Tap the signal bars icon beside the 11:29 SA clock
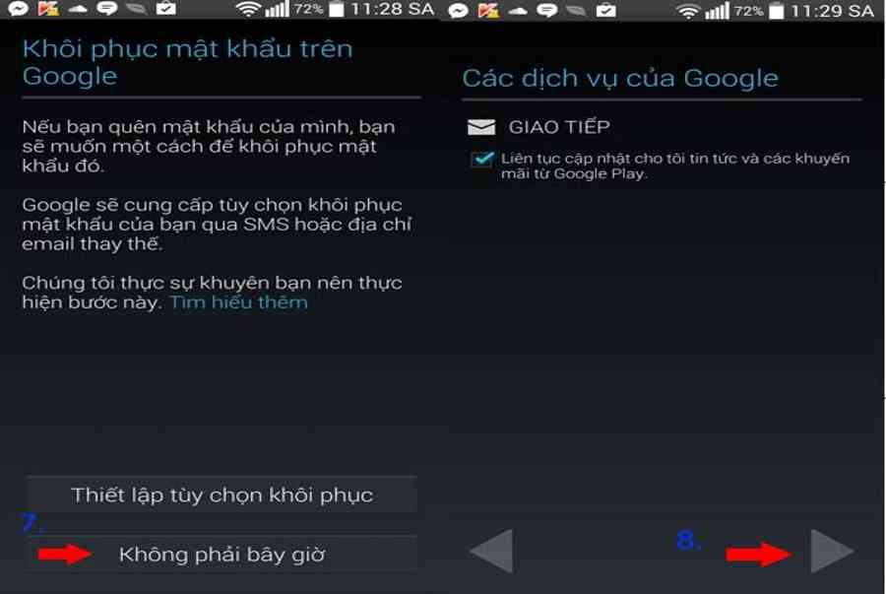 coord(718,11)
